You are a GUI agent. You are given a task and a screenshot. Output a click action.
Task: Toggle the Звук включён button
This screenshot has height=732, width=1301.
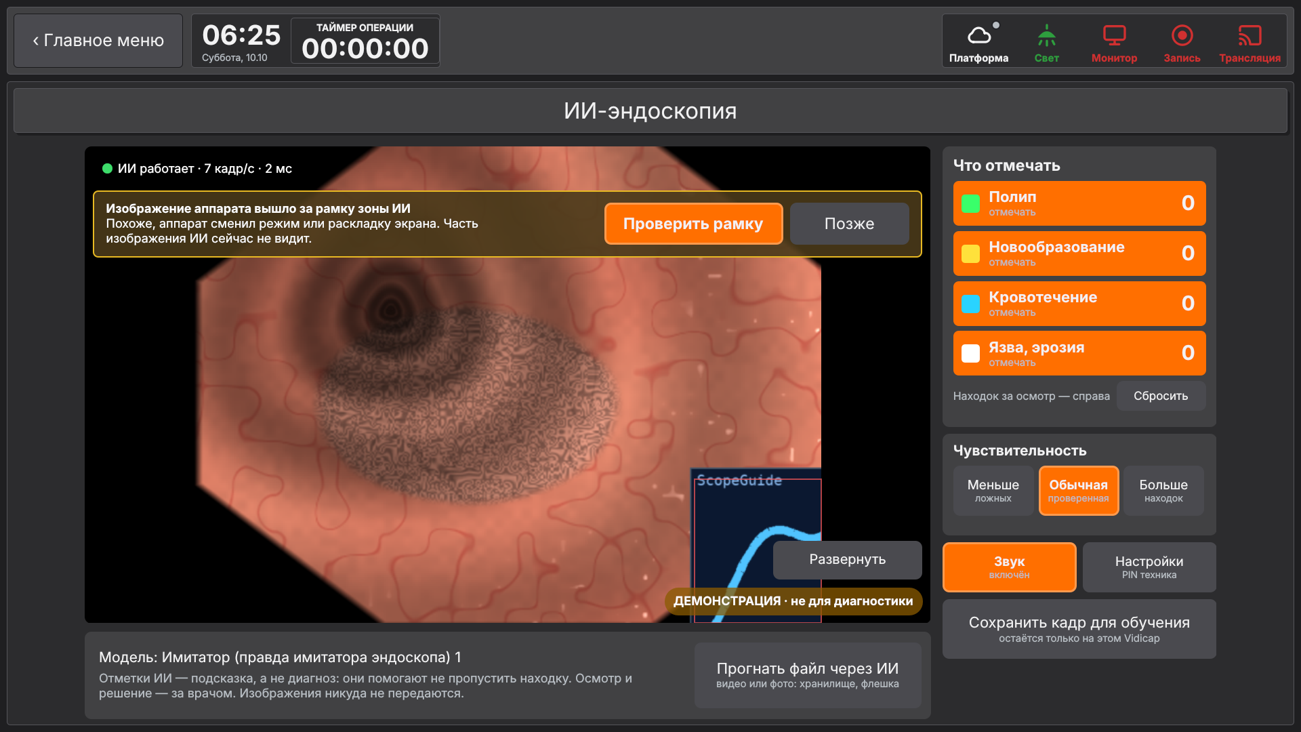[x=1009, y=567]
